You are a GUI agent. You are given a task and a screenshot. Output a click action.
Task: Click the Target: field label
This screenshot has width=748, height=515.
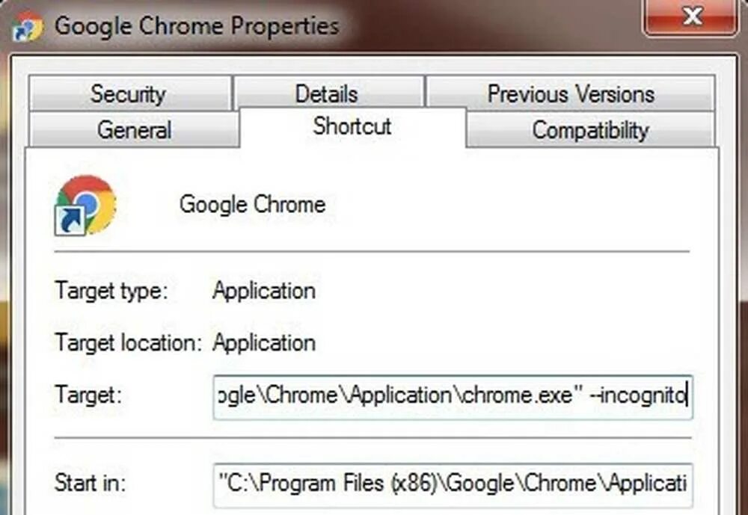pos(88,395)
